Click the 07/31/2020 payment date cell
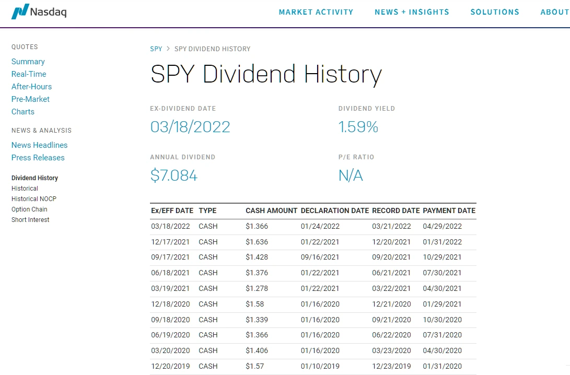Image resolution: width=570 pixels, height=375 pixels. (x=442, y=335)
